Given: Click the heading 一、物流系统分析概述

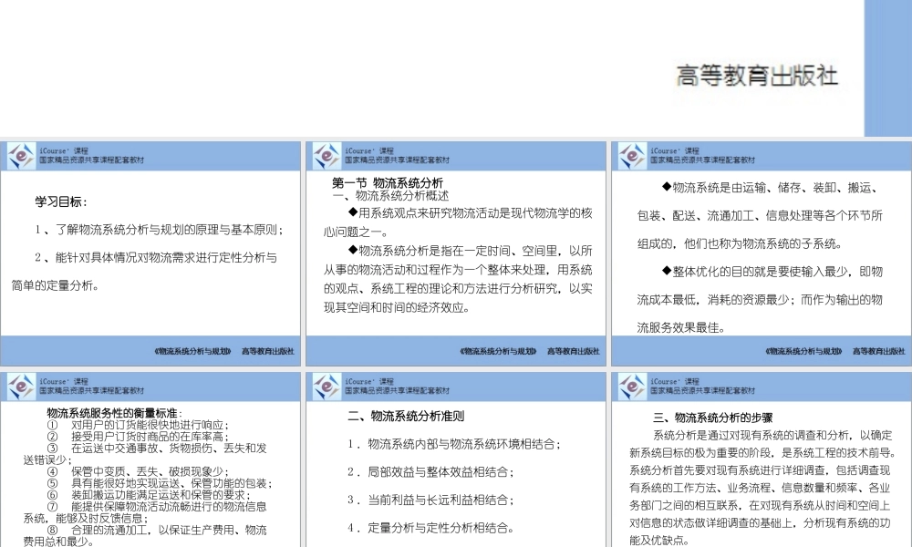Looking at the screenshot, I should pyautogui.click(x=394, y=193).
